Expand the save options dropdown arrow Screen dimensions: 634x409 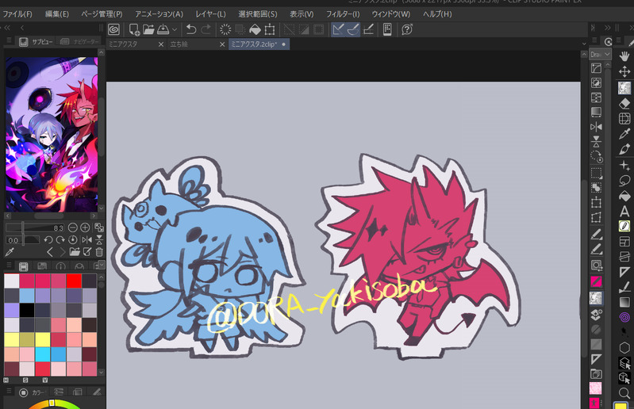point(175,29)
